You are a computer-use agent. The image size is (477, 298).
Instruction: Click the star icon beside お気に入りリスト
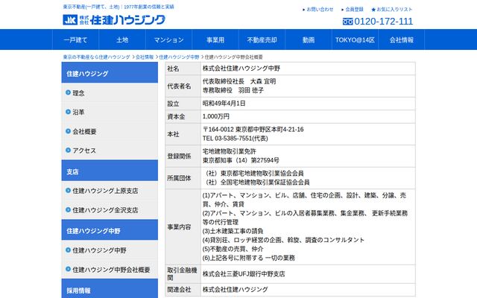(x=373, y=10)
